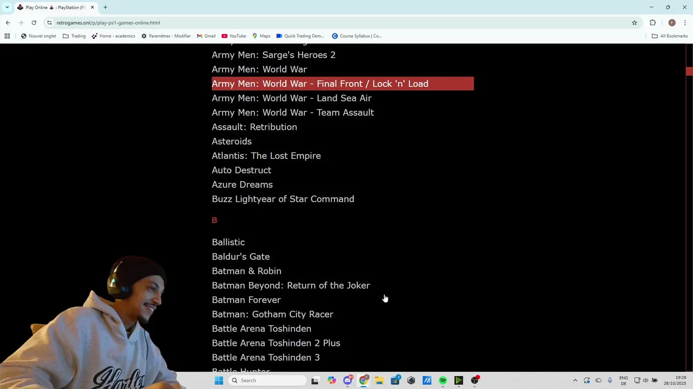Viewport: 693px width, 389px height.
Task: Open the Nouvel onglet bookmark
Action: point(38,36)
